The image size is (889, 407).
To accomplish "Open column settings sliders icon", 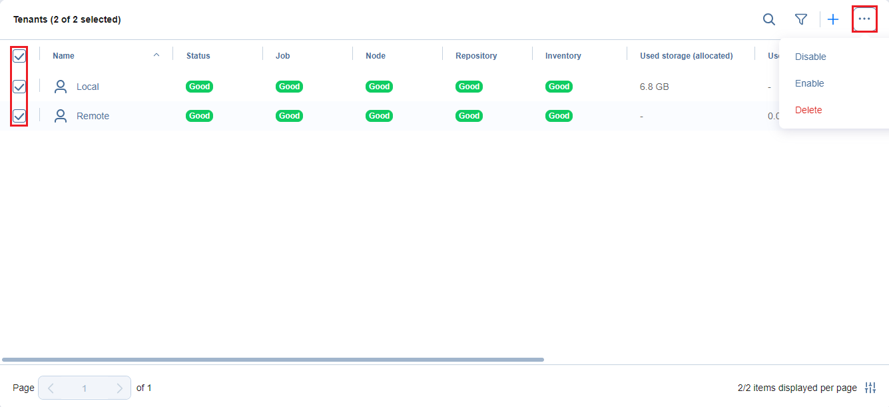I will [x=870, y=388].
